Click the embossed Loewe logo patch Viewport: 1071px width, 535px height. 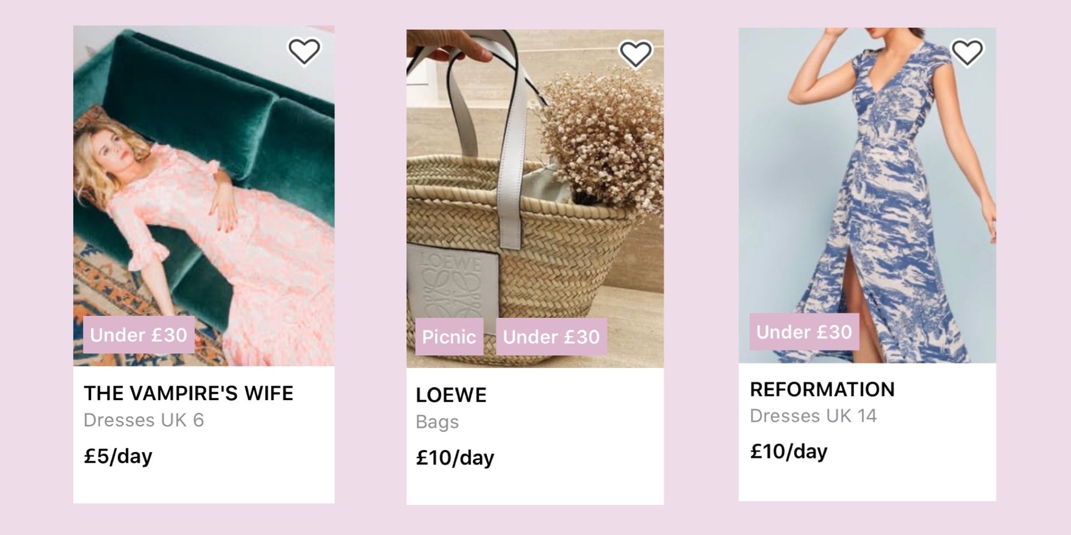pyautogui.click(x=452, y=284)
